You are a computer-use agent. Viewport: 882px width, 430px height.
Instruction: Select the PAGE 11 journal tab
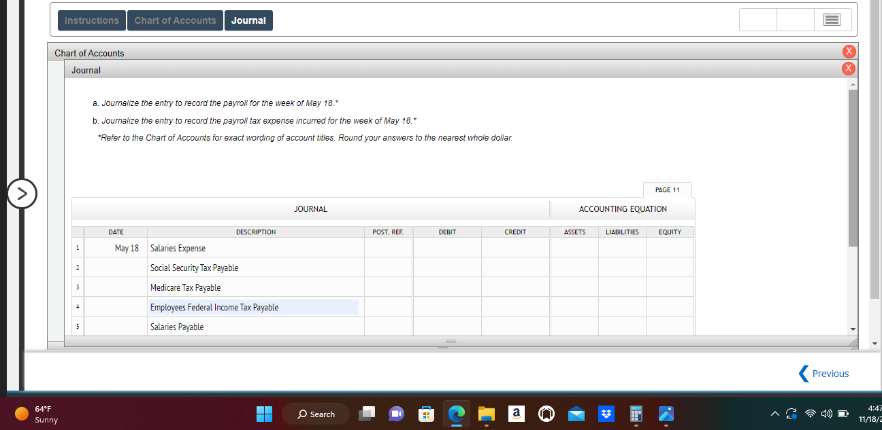pos(667,190)
